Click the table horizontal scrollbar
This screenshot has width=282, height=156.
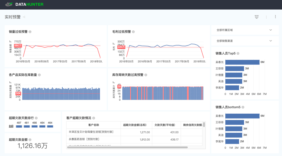tap(127, 147)
